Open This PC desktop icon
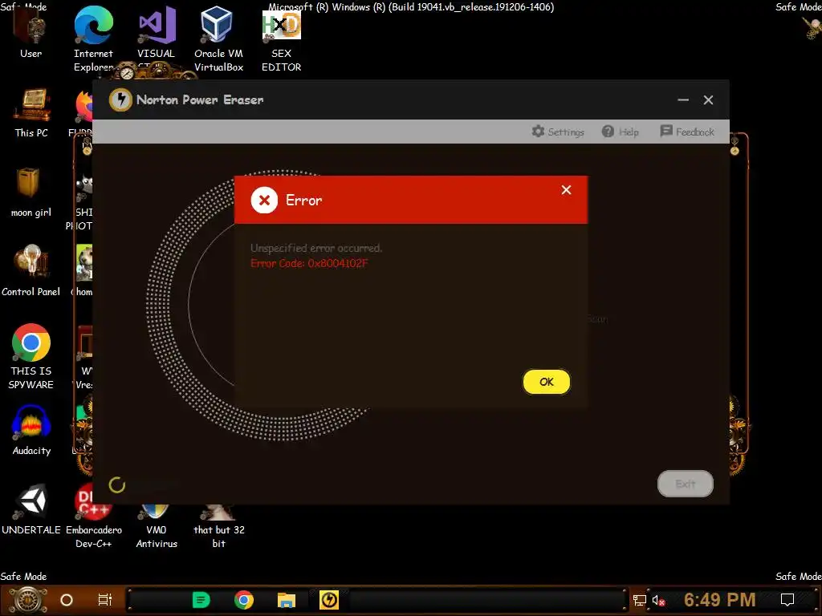 (x=31, y=112)
